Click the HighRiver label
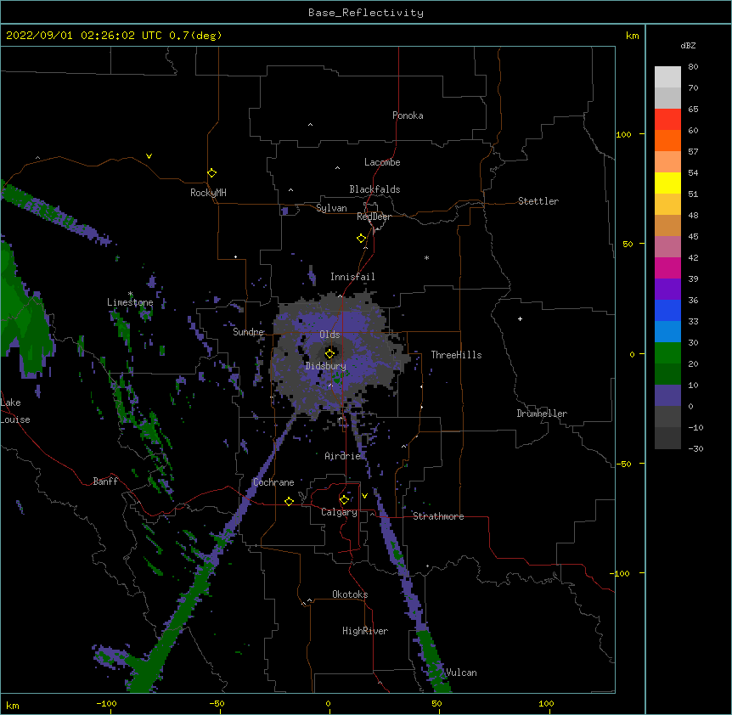This screenshot has height=715, width=732. [365, 631]
